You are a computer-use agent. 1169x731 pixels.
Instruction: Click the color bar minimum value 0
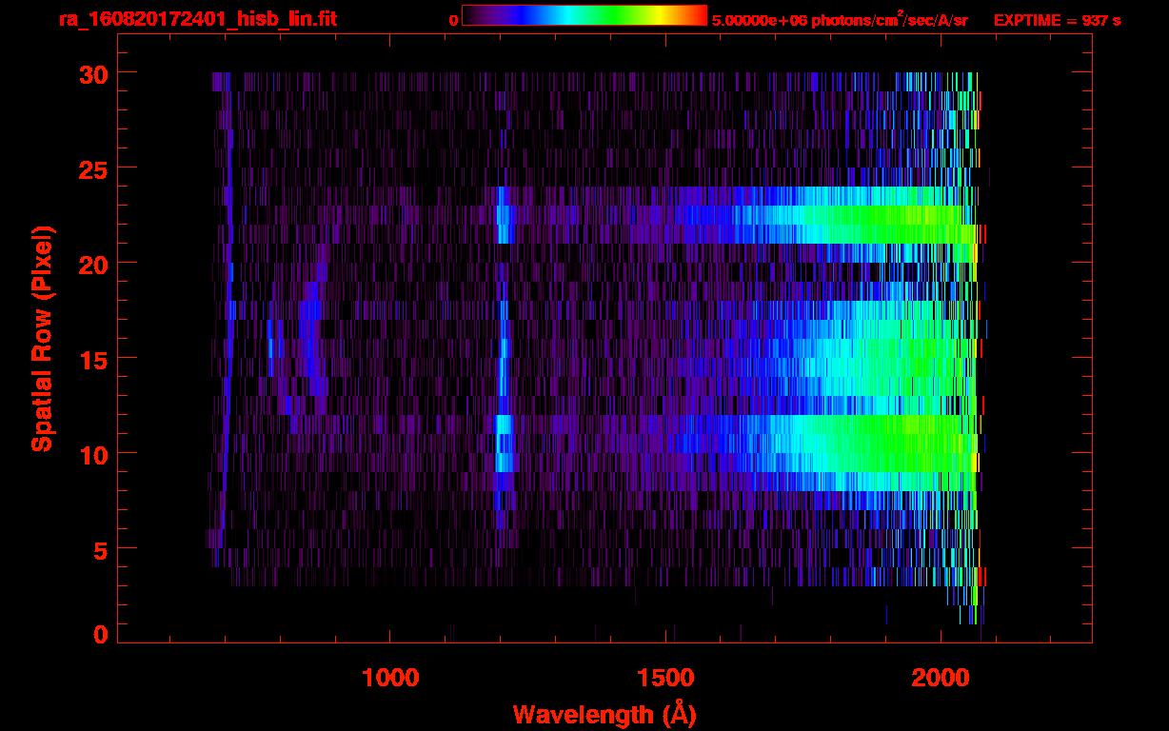point(453,21)
